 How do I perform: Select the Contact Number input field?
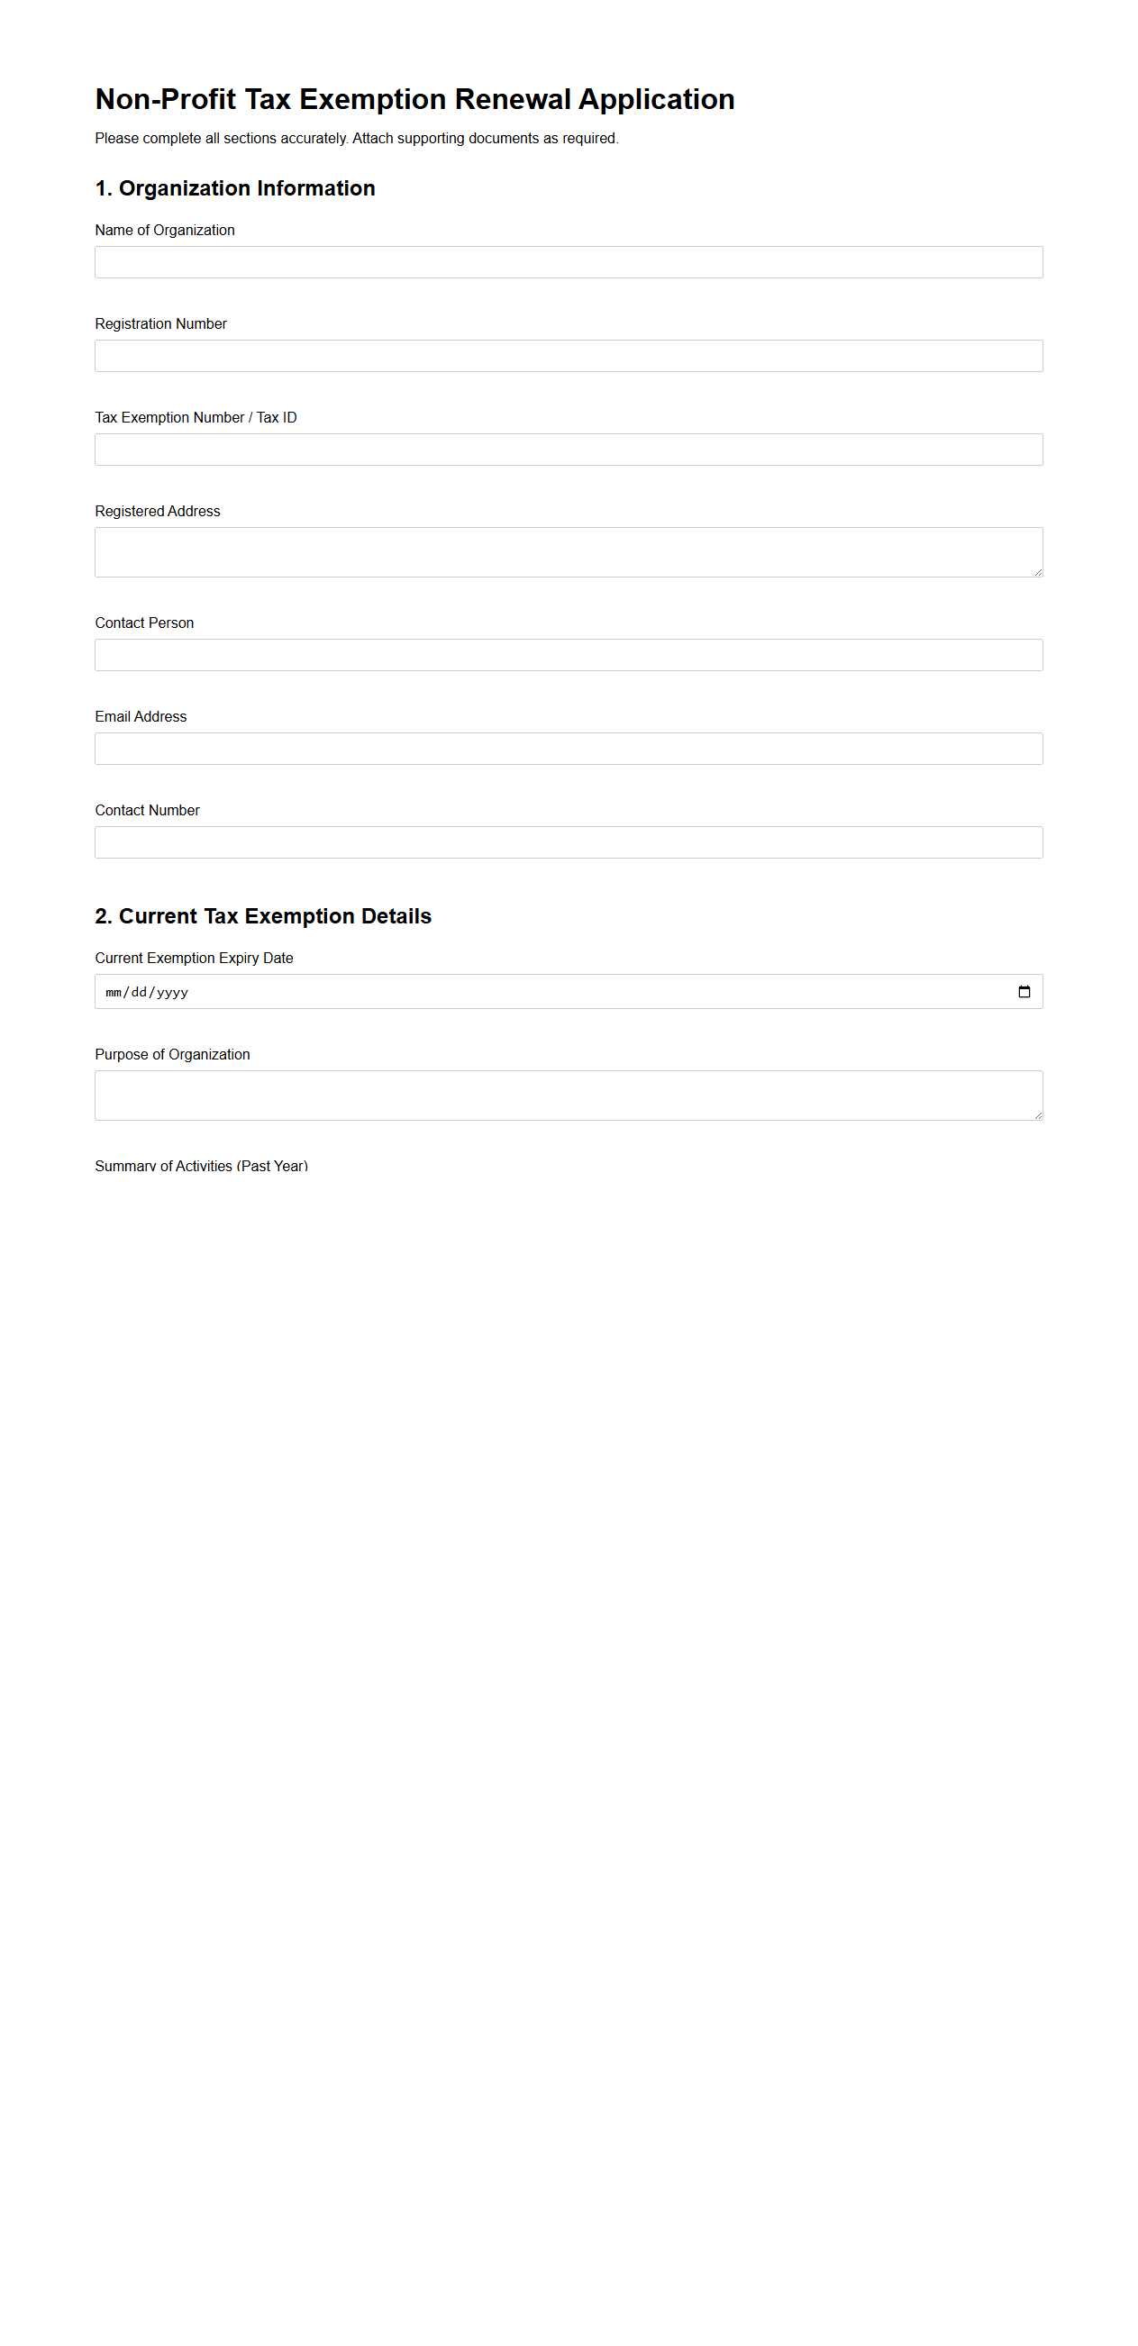click(568, 842)
